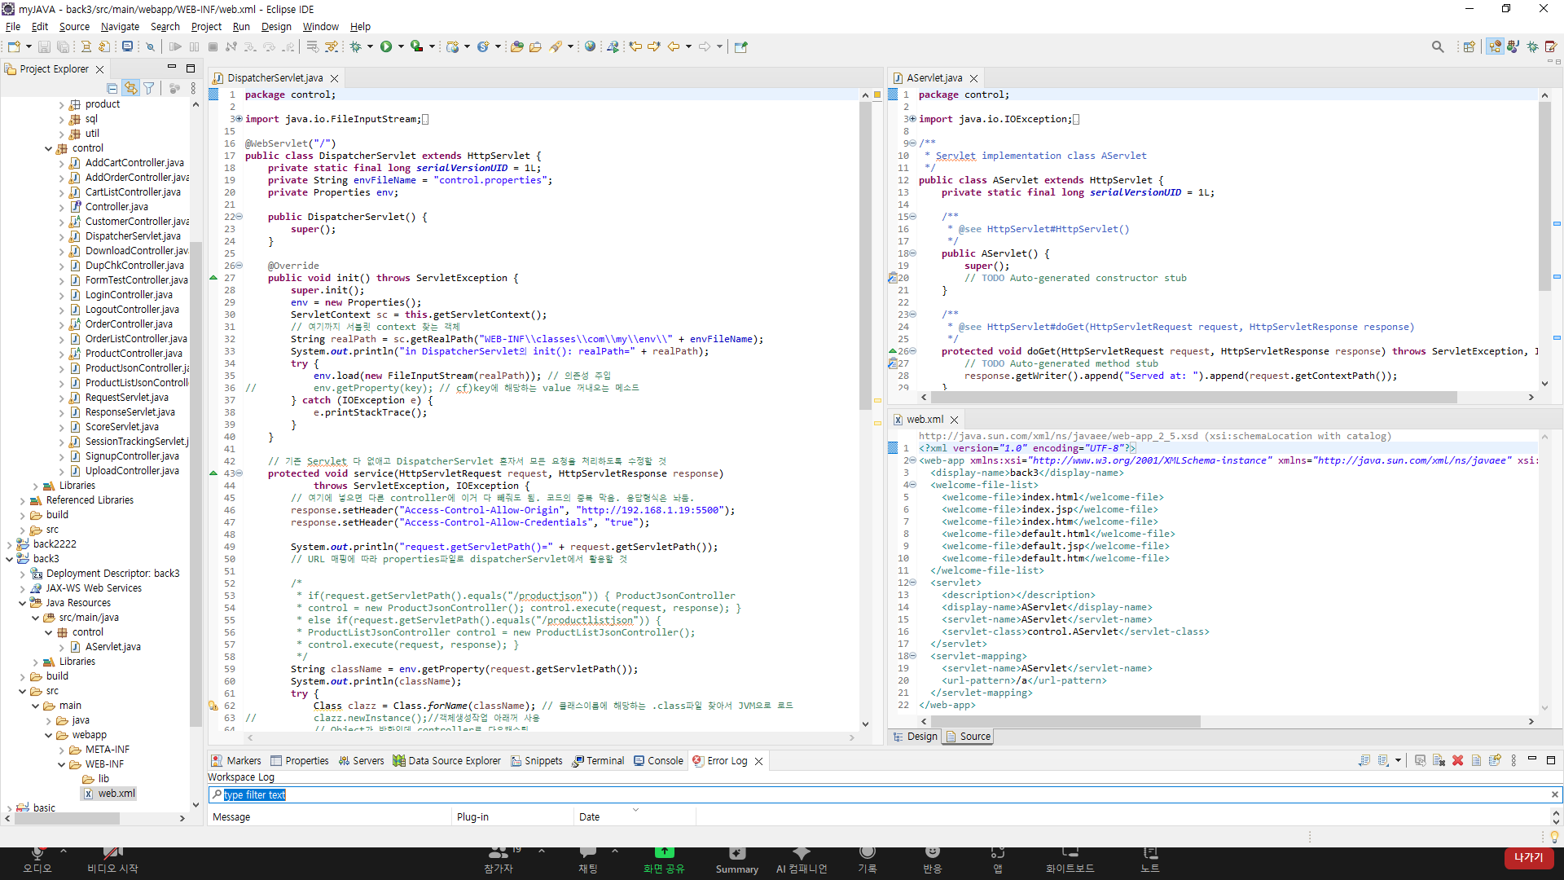This screenshot has height=880, width=1564.
Task: Collapse the WEB-INF folder
Action: pyautogui.click(x=62, y=764)
